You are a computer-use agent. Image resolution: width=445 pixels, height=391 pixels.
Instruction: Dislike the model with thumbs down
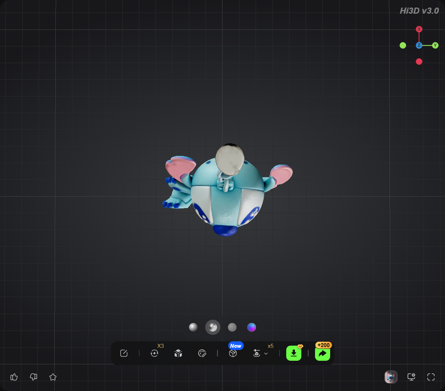coord(33,377)
